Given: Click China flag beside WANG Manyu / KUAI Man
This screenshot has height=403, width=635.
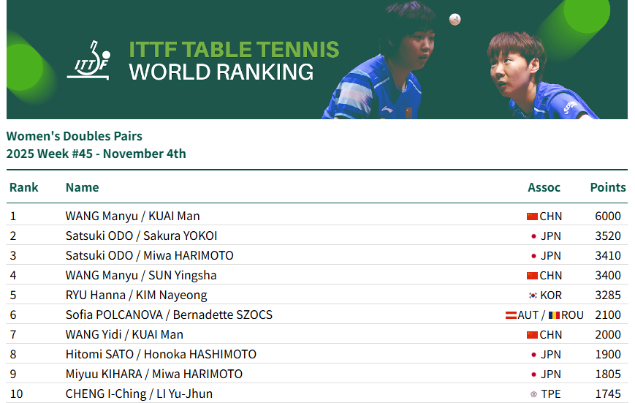Looking at the screenshot, I should pyautogui.click(x=532, y=216).
